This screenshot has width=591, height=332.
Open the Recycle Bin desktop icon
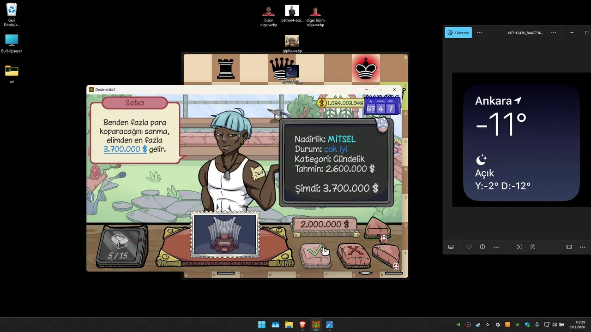click(12, 15)
